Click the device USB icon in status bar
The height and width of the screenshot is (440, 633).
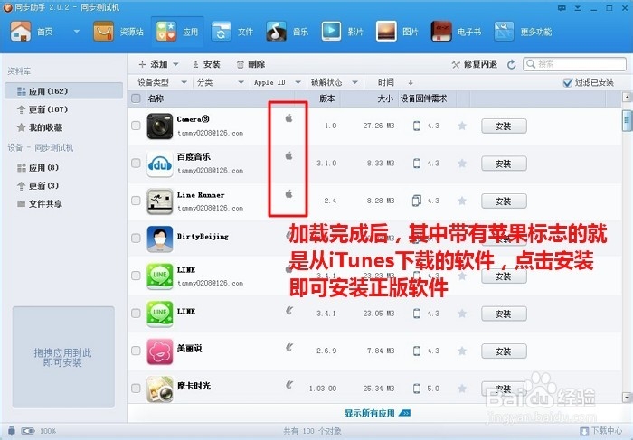(12, 430)
